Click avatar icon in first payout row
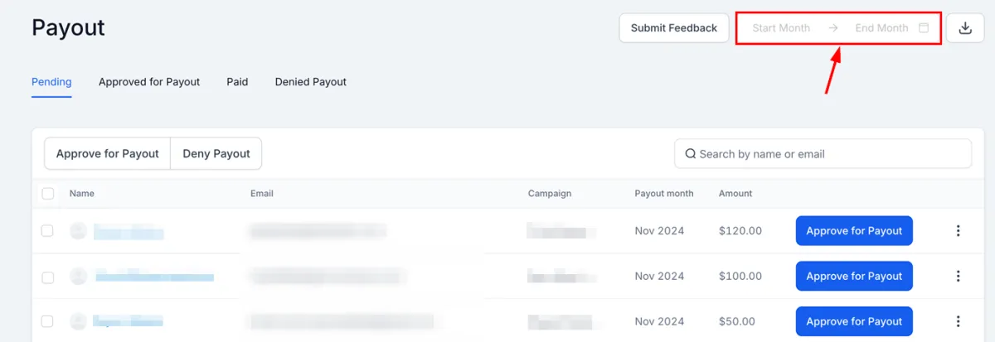The height and width of the screenshot is (342, 995). pos(78,231)
